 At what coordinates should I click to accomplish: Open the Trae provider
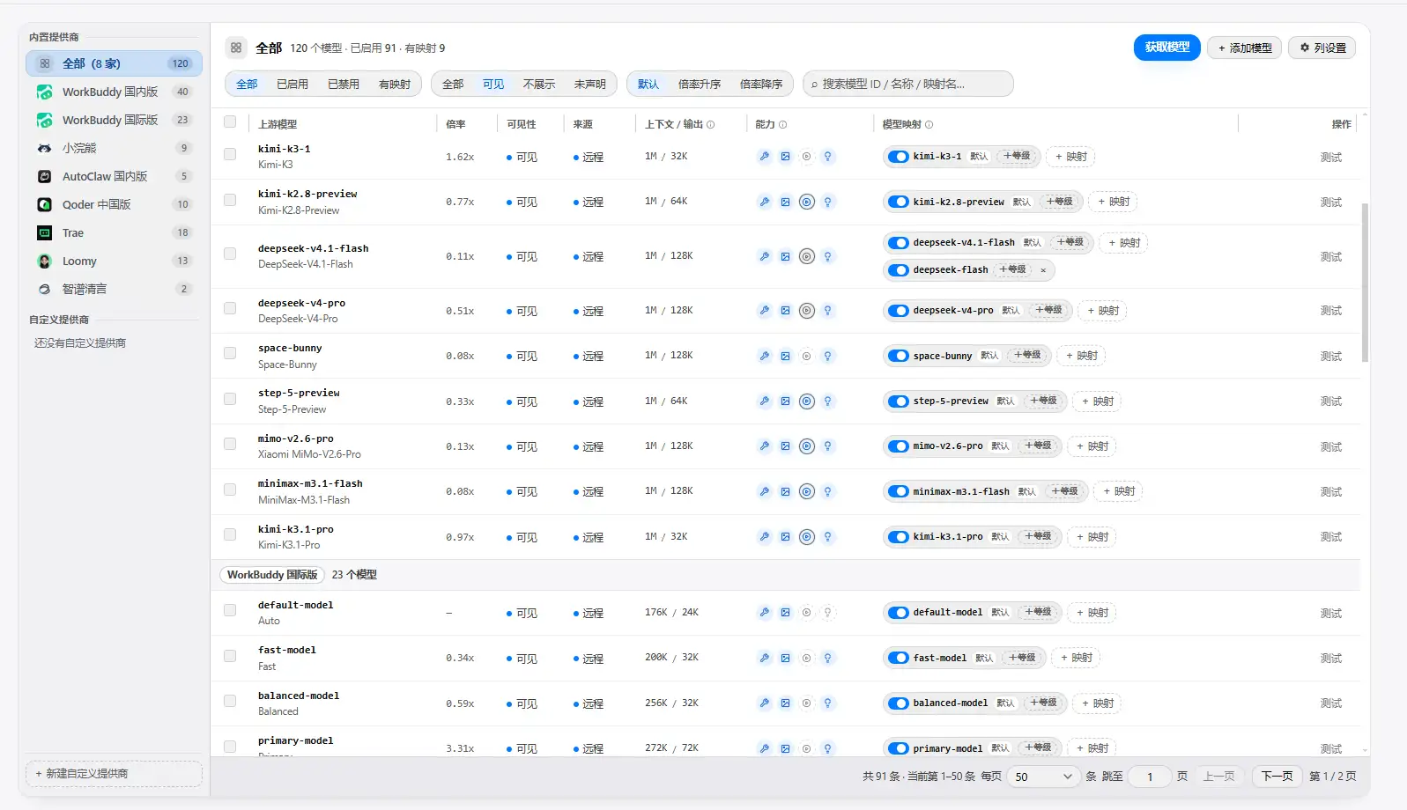point(114,232)
